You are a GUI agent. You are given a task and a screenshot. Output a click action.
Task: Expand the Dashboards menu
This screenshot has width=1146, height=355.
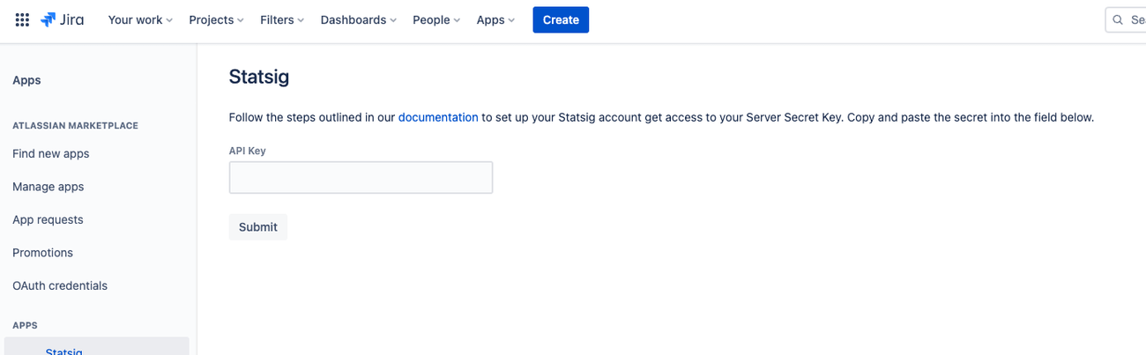click(x=358, y=19)
